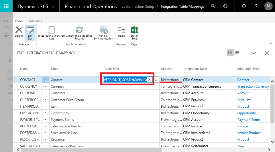Open row menu for CUSTOMER
The height and width of the screenshot is (152, 275).
(46, 93)
